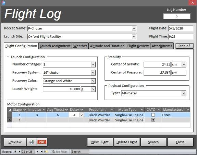The width and height of the screenshot is (197, 155).
Task: Click the Delete Flight button
Action: tap(127, 142)
